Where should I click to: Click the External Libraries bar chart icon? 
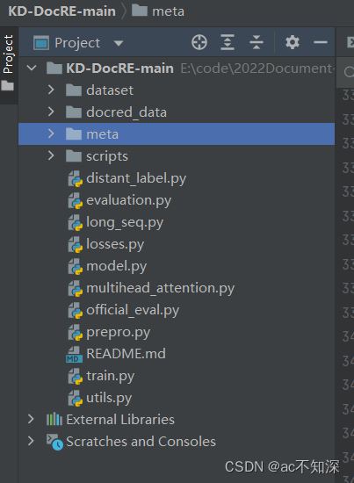54,420
